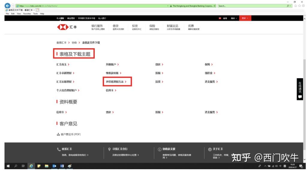Image resolution: width=307 pixels, height=171 pixels.
Task: Open the 汇丰卓越理财 link
Action: tap(65, 73)
